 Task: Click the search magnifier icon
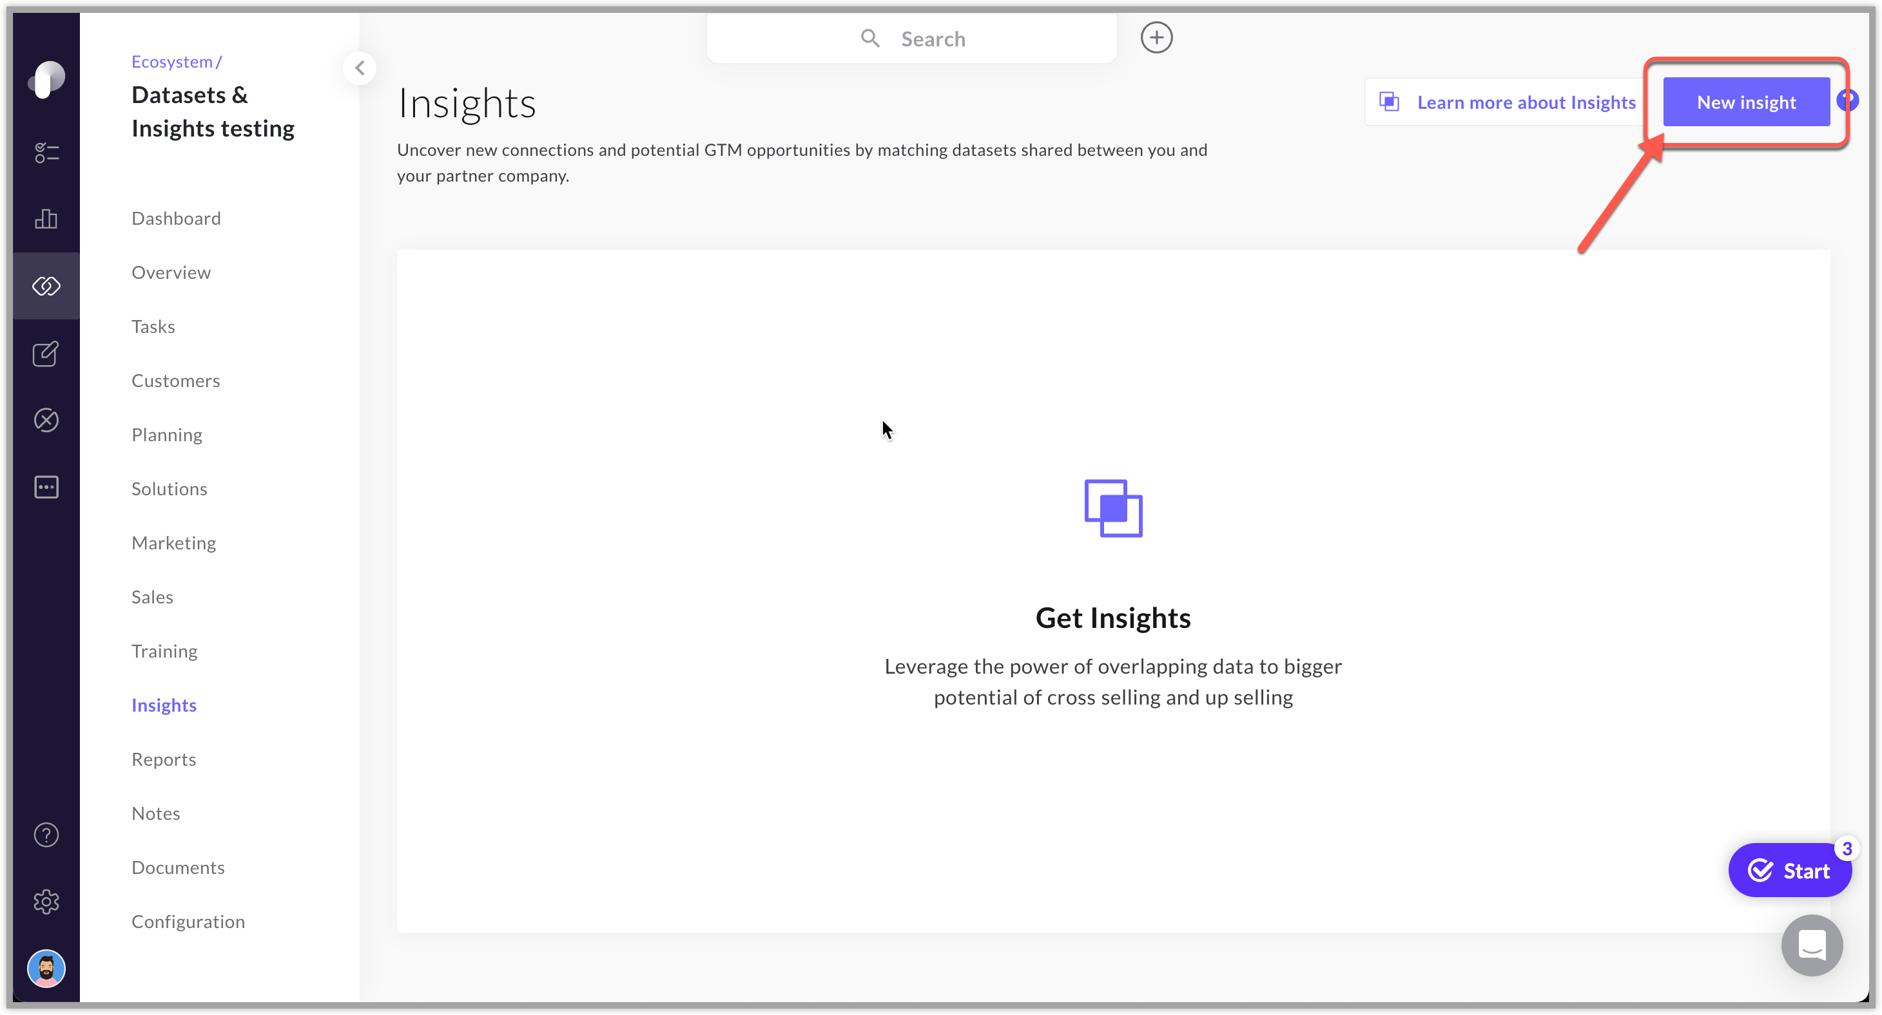tap(869, 38)
